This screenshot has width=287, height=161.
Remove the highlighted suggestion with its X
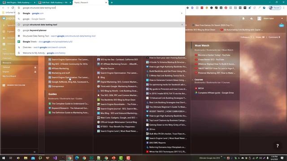(182, 25)
